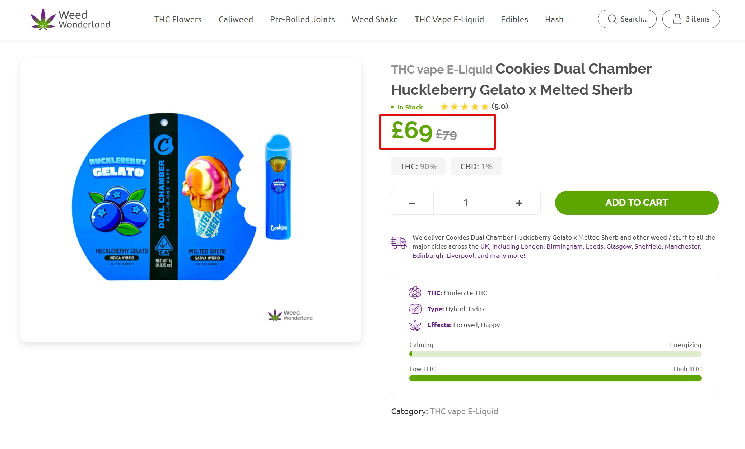Click the Calming–Energizing slider bar
The width and height of the screenshot is (745, 449).
click(555, 354)
